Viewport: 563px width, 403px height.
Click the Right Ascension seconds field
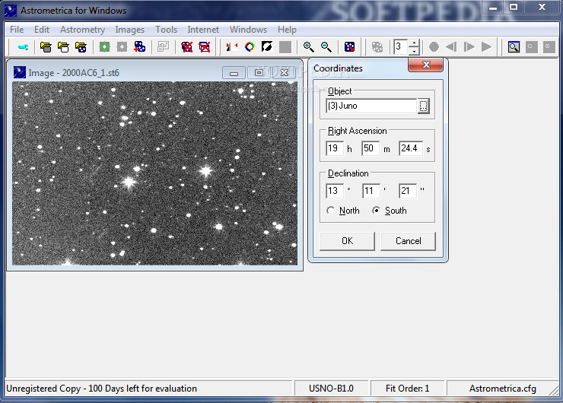click(411, 148)
